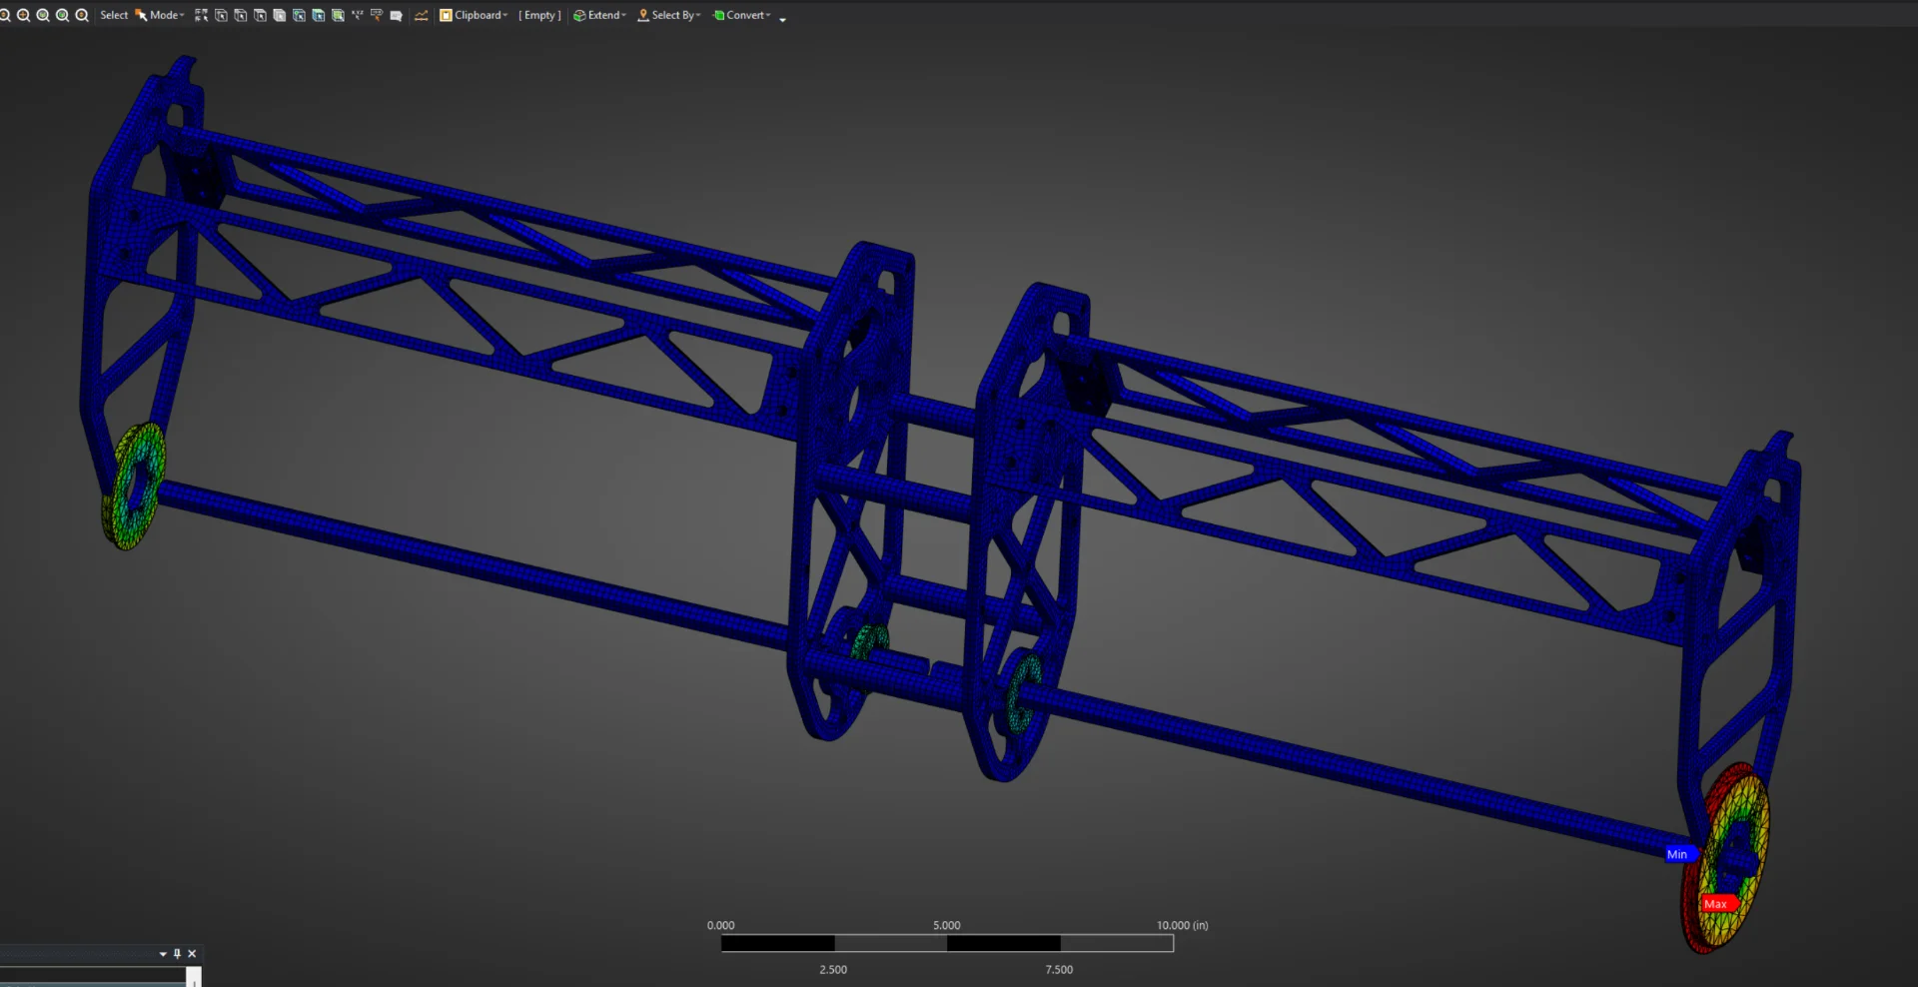Expand the toolbar overflow arrow after Convert

[782, 19]
